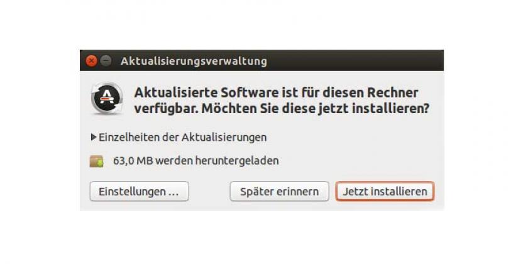This screenshot has width=528, height=264.
Task: Show Einzelheiten der Aktualisierungen label
Action: click(182, 137)
